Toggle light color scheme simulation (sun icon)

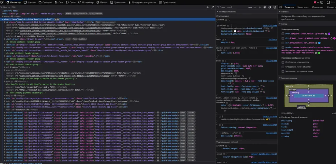pos(265,7)
